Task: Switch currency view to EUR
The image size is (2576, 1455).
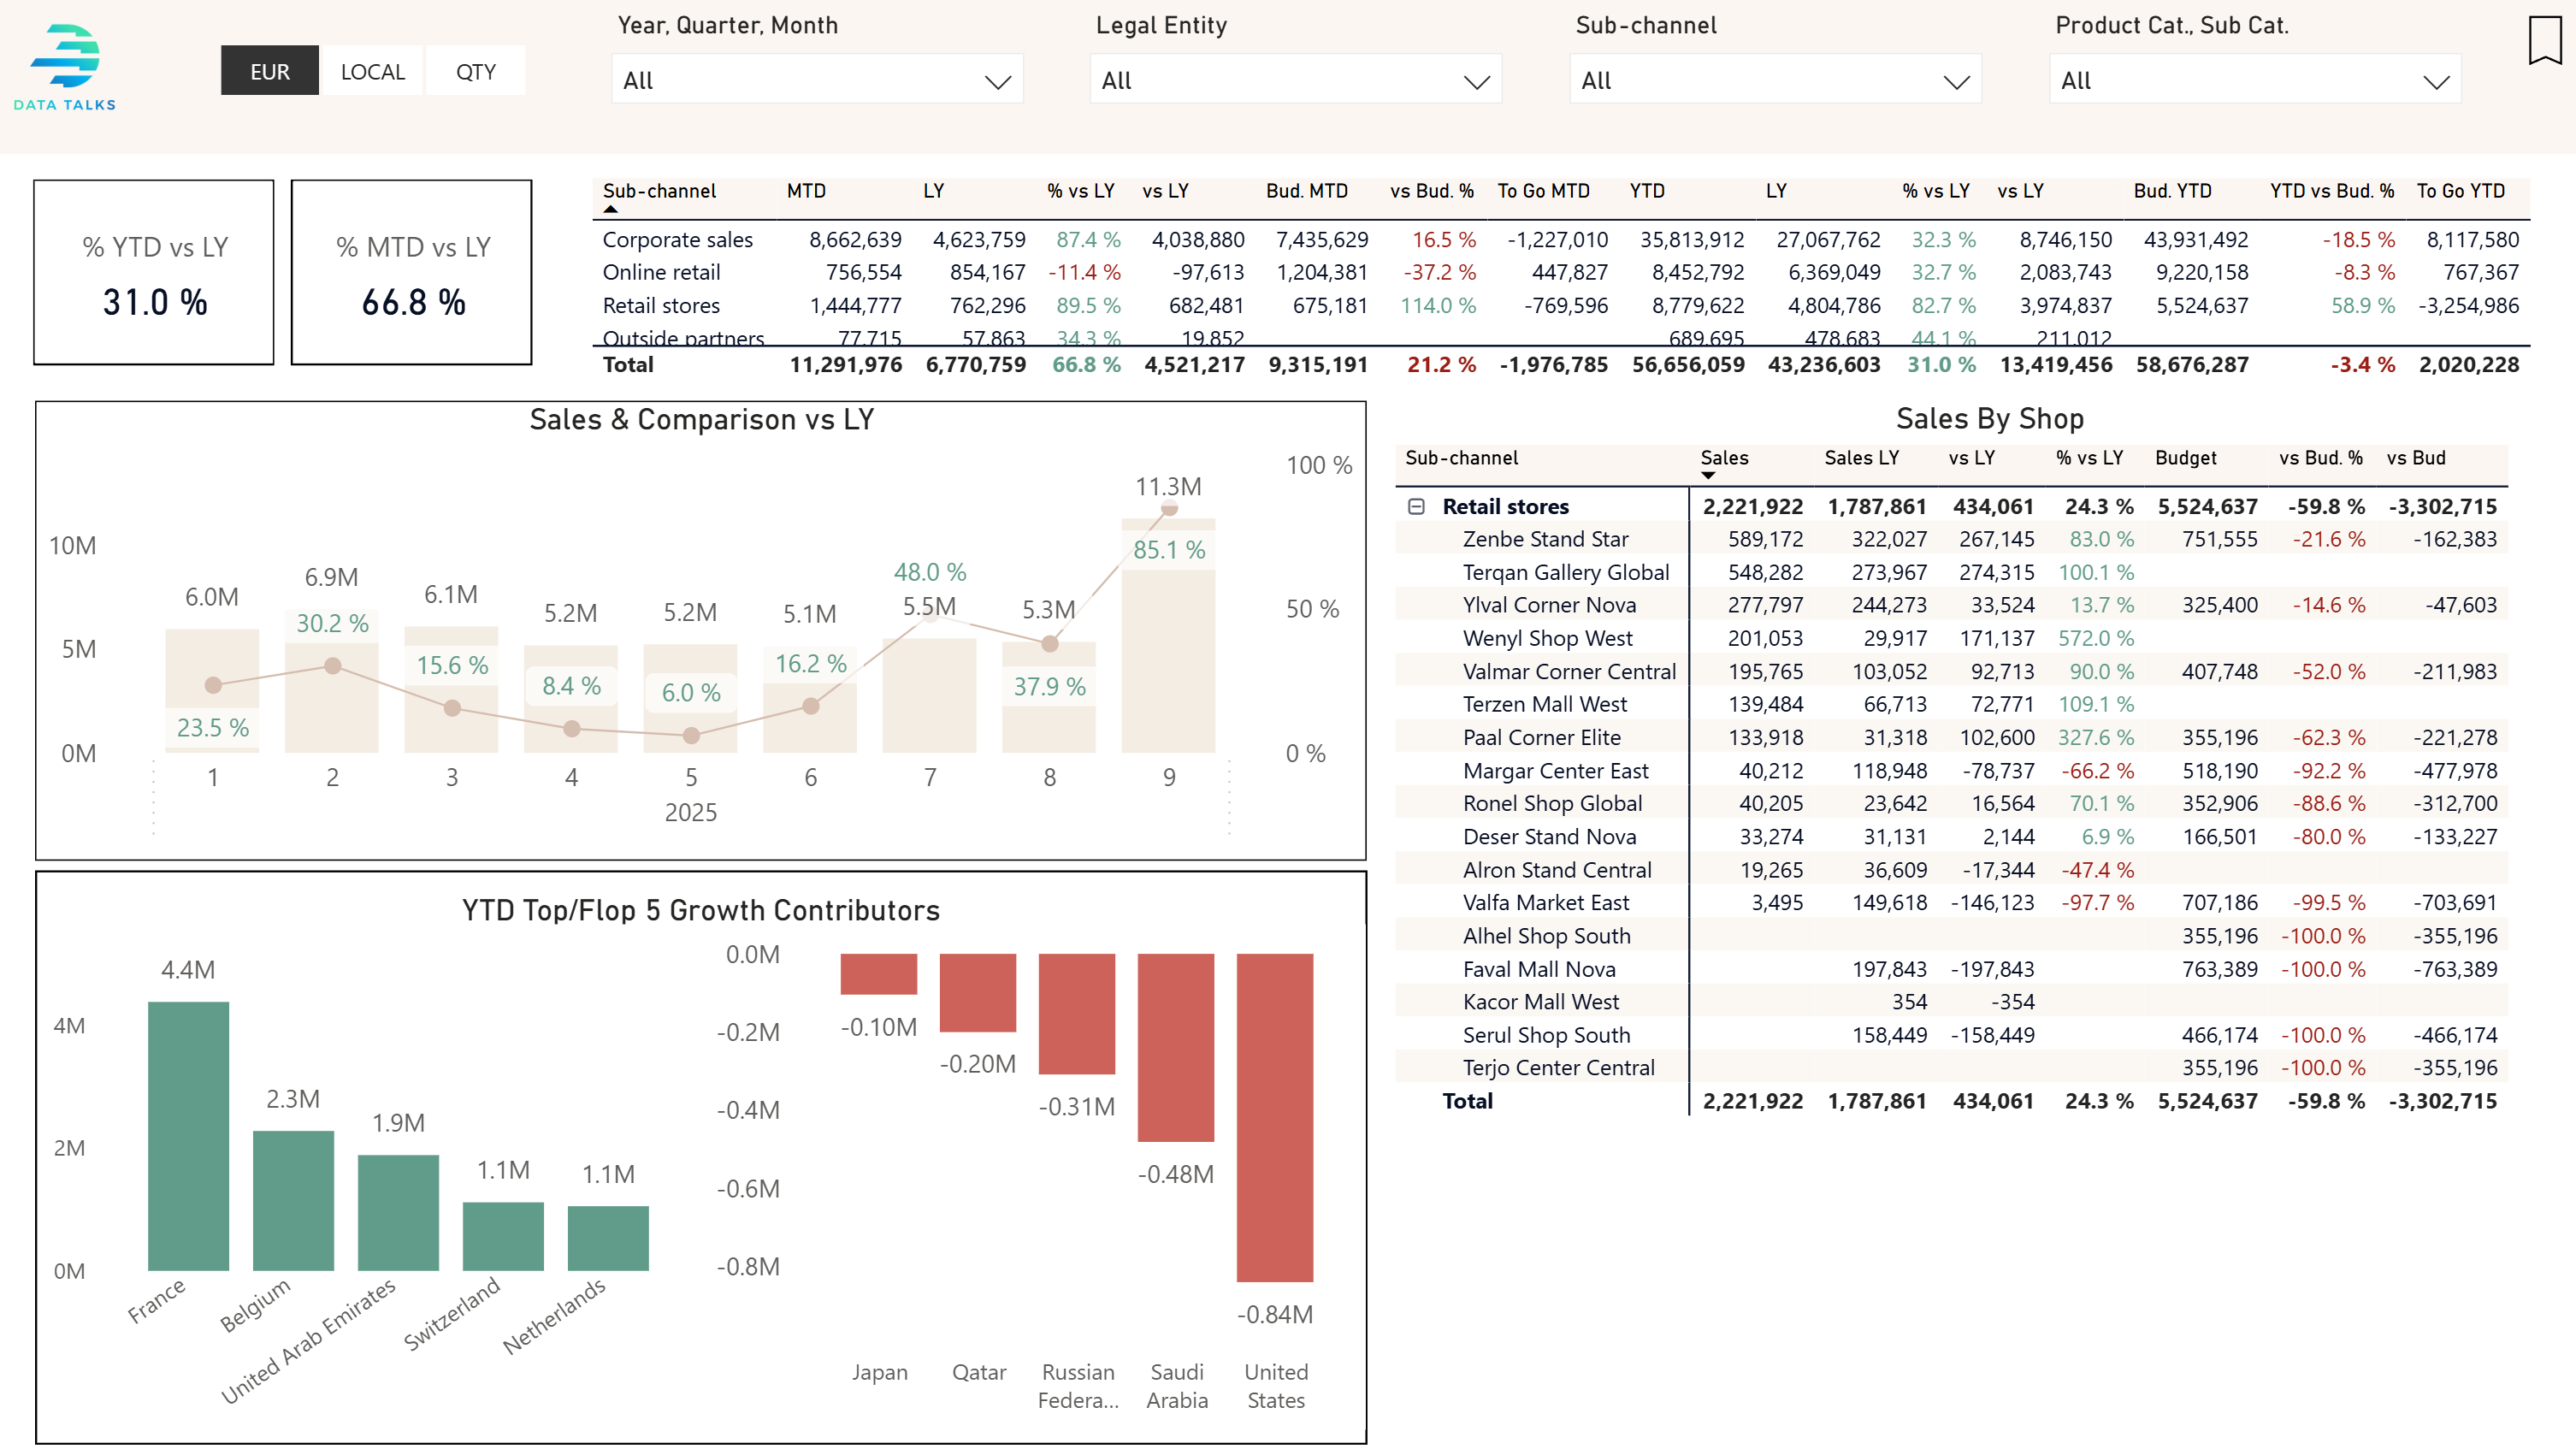Action: [270, 71]
